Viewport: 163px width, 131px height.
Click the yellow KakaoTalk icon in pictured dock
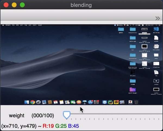pyautogui.click(x=116, y=102)
